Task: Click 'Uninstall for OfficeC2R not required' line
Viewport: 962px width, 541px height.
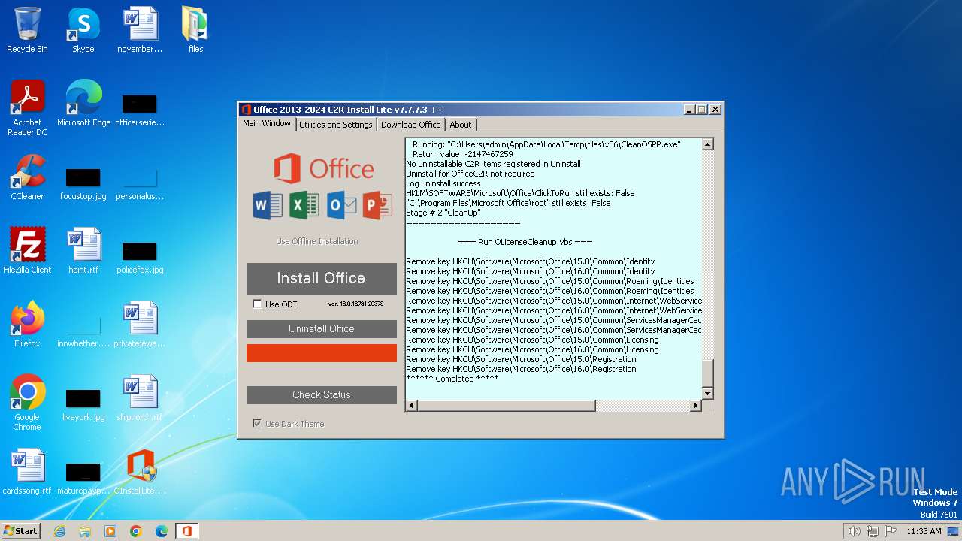Action: [470, 174]
